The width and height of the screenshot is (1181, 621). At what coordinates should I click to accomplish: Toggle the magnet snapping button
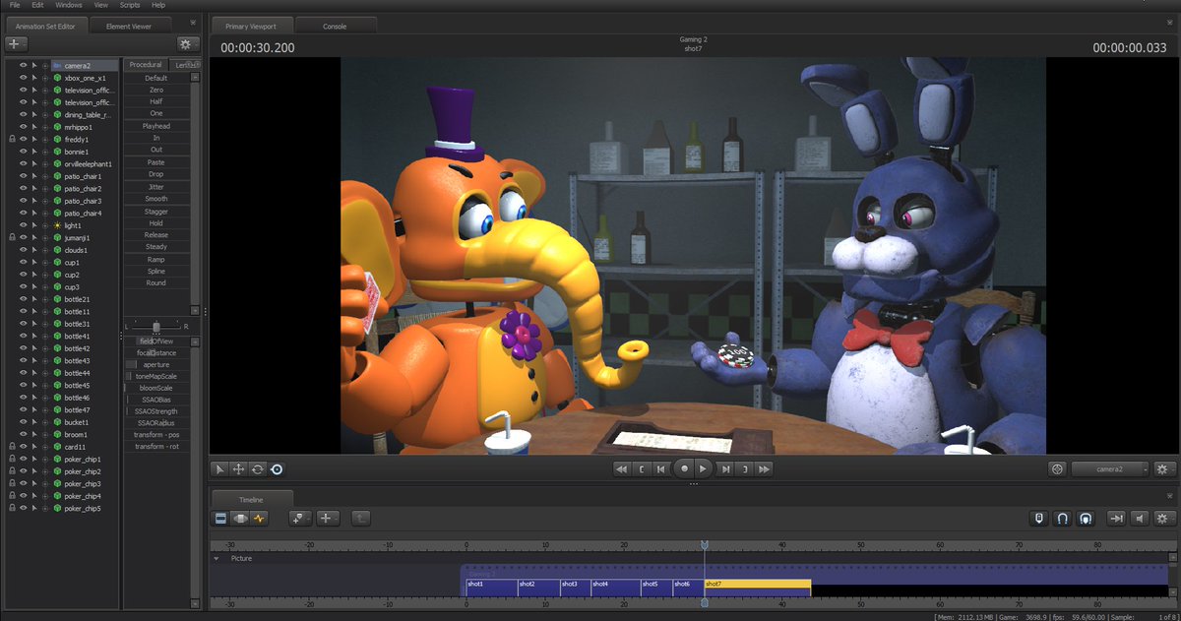tap(1062, 518)
